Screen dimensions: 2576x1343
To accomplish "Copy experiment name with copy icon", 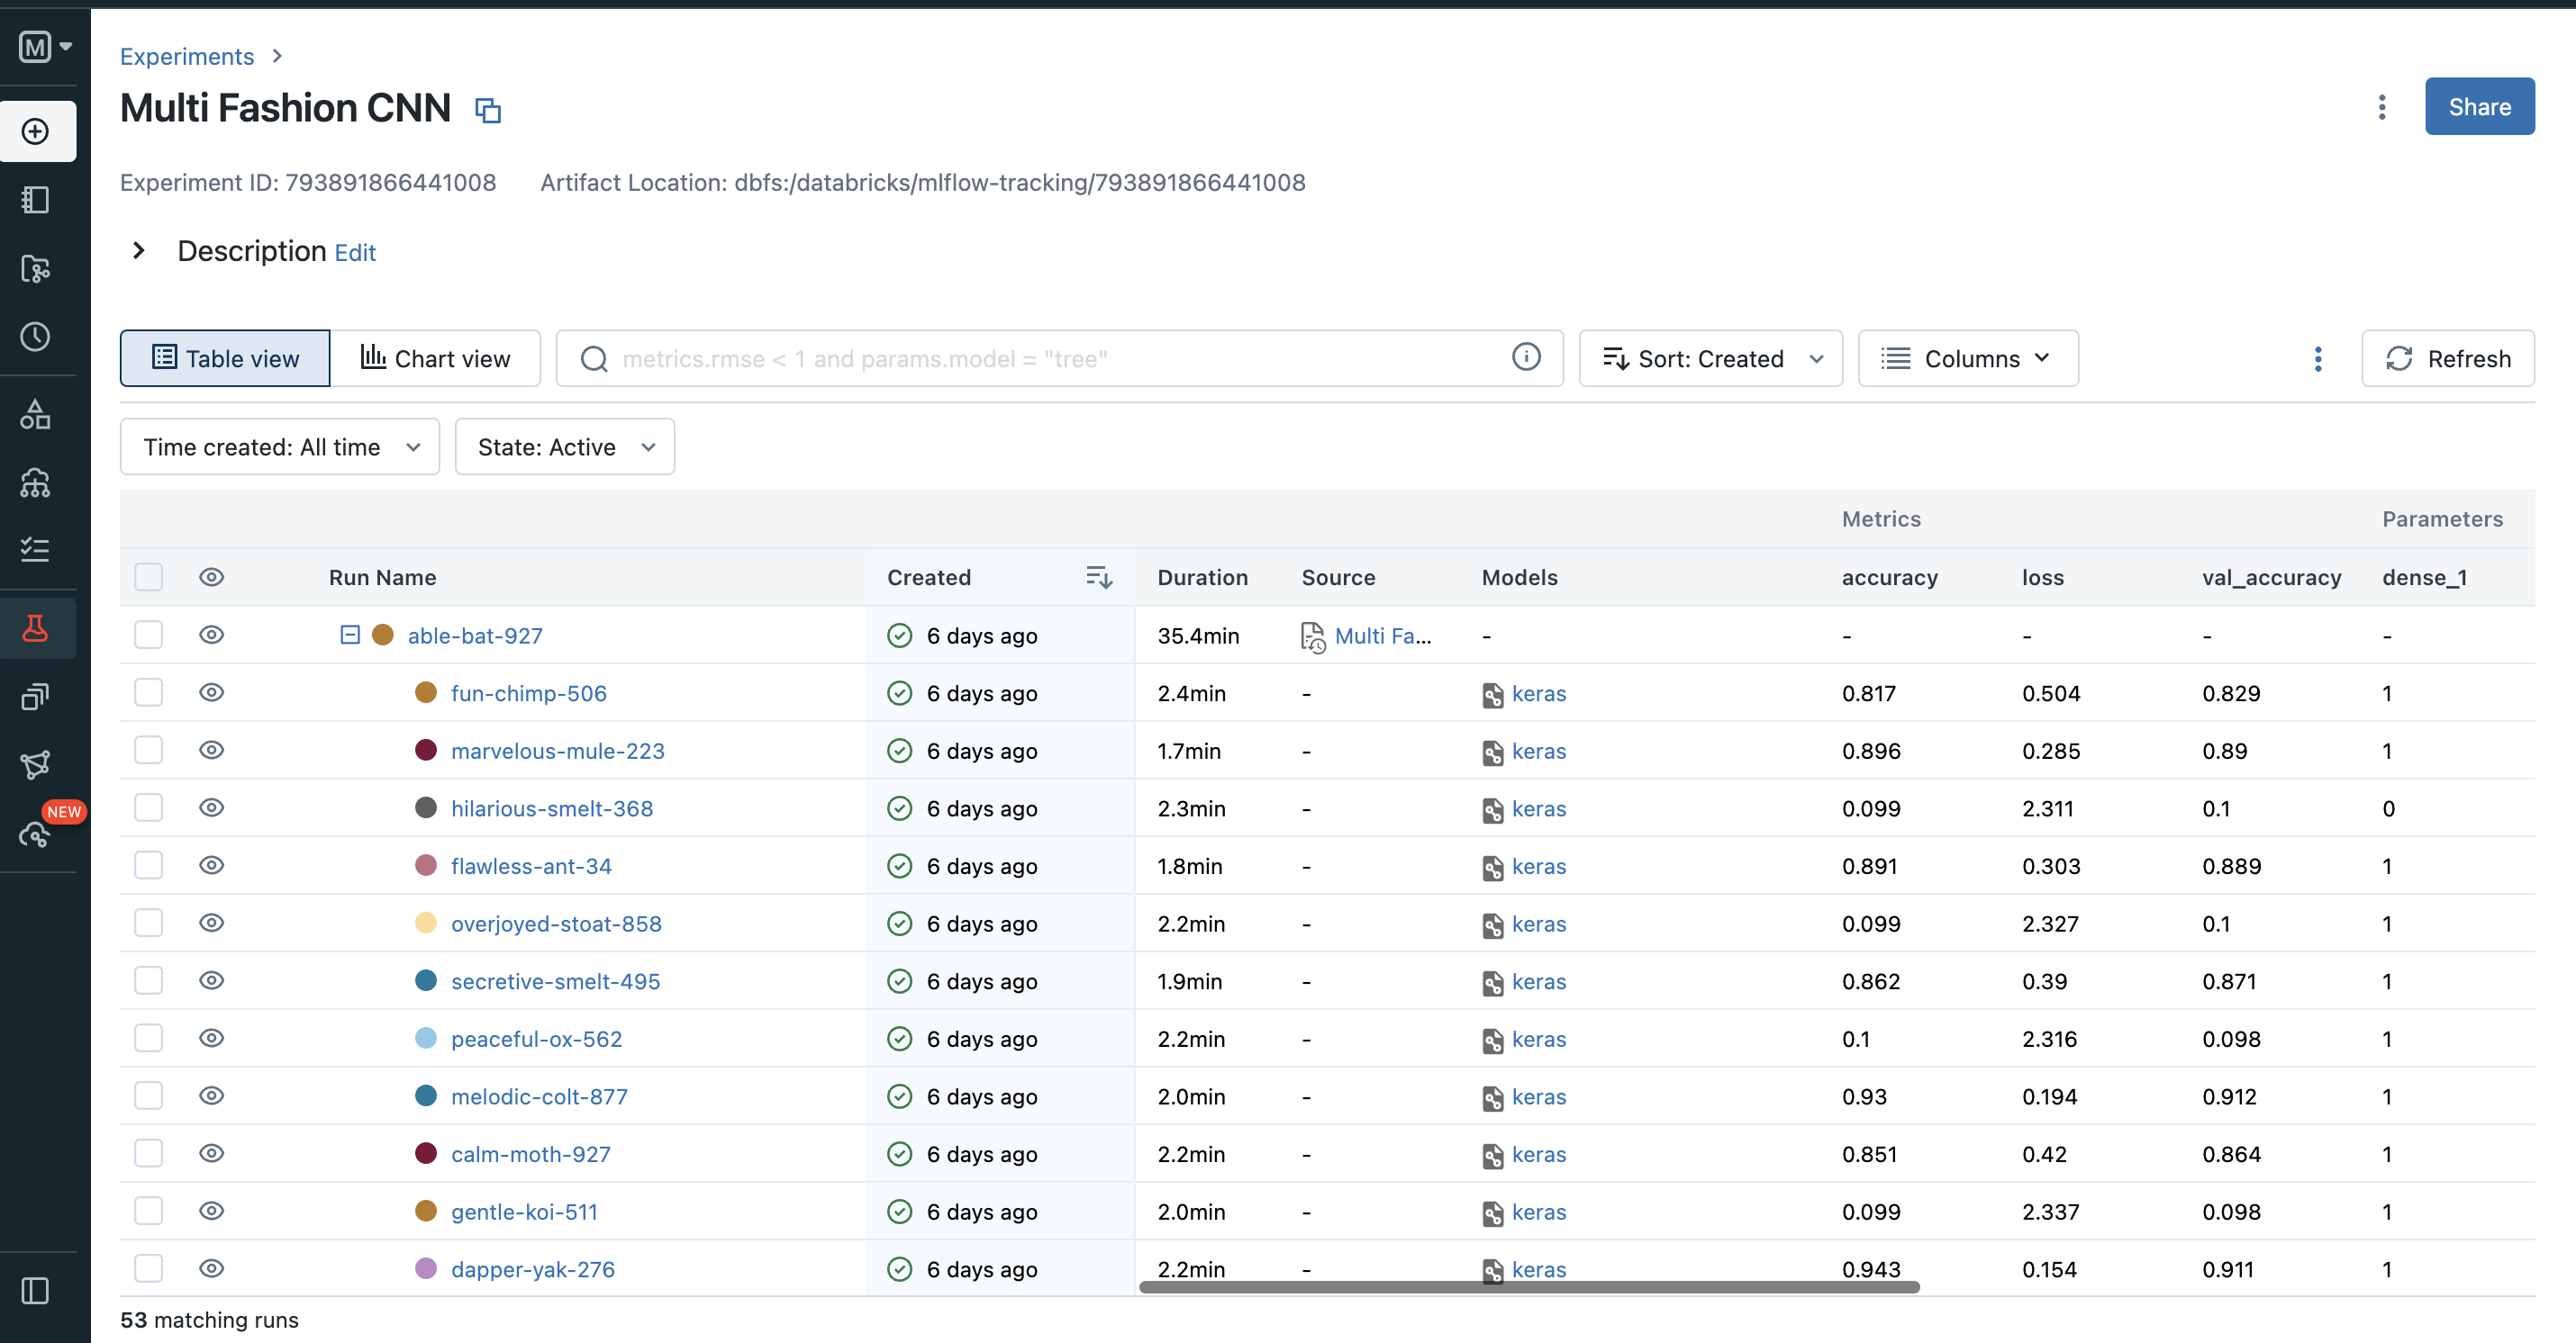I will [487, 110].
